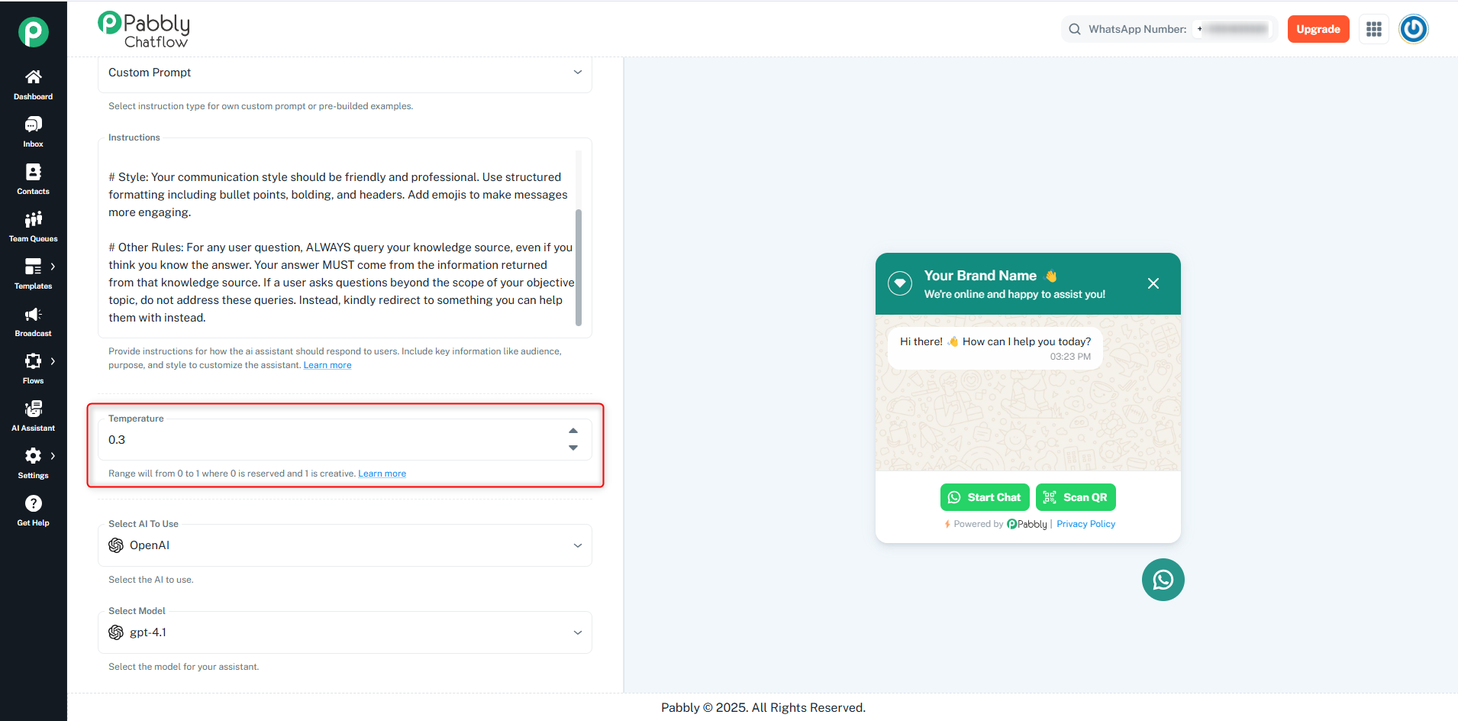Screen dimensions: 1458x721
Task: Expand the Settings submenu chevron
Action: 53,456
